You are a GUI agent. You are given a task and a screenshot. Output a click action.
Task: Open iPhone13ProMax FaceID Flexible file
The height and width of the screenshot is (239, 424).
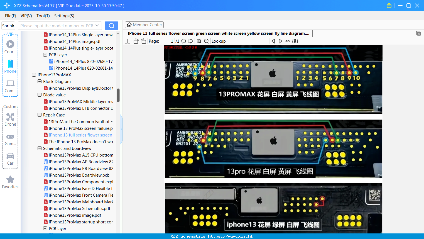[79, 188]
